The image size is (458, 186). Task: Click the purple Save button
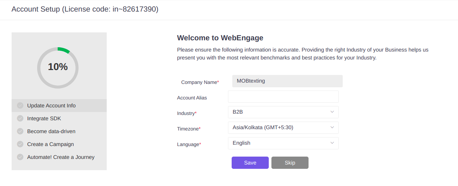tap(250, 163)
